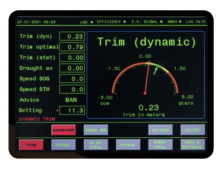Screen dimensions: 223x169
Task: Click the red needle pivot on gauge
Action: (145, 93)
